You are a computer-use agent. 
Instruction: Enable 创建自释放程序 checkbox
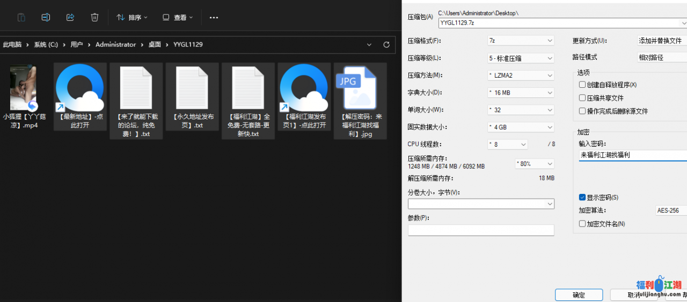[x=582, y=85]
